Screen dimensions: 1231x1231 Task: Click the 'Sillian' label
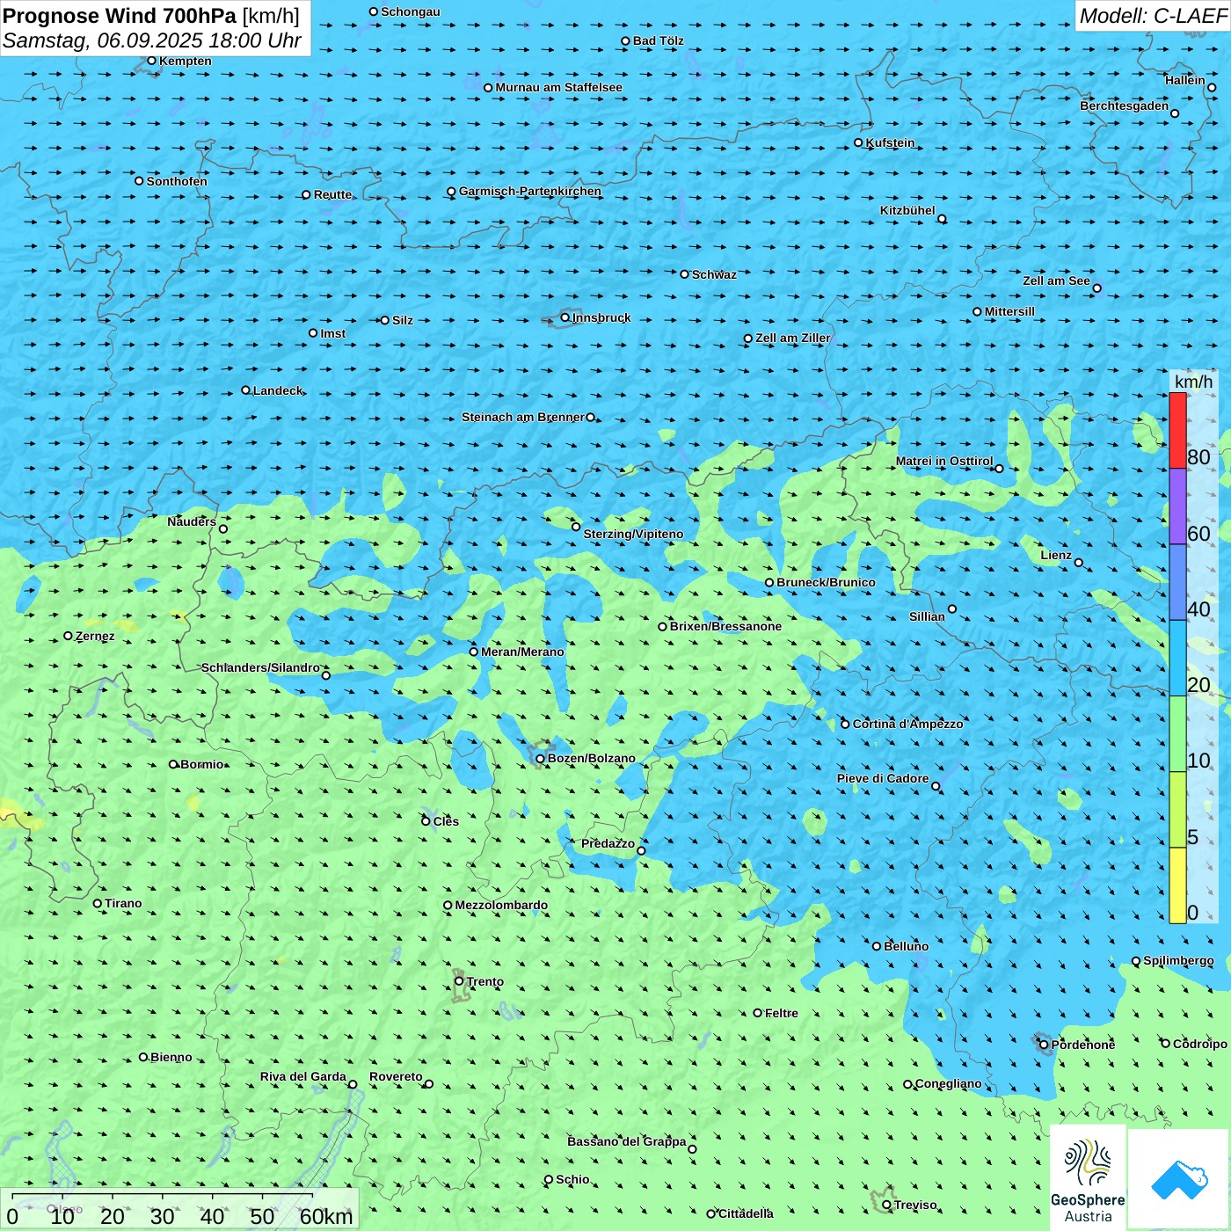927,616
